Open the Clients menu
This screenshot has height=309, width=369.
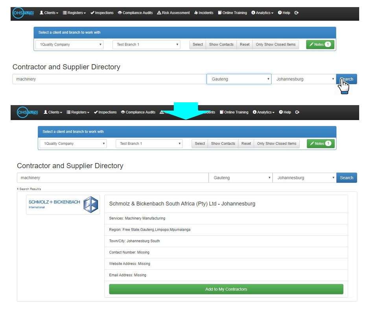tap(49, 12)
